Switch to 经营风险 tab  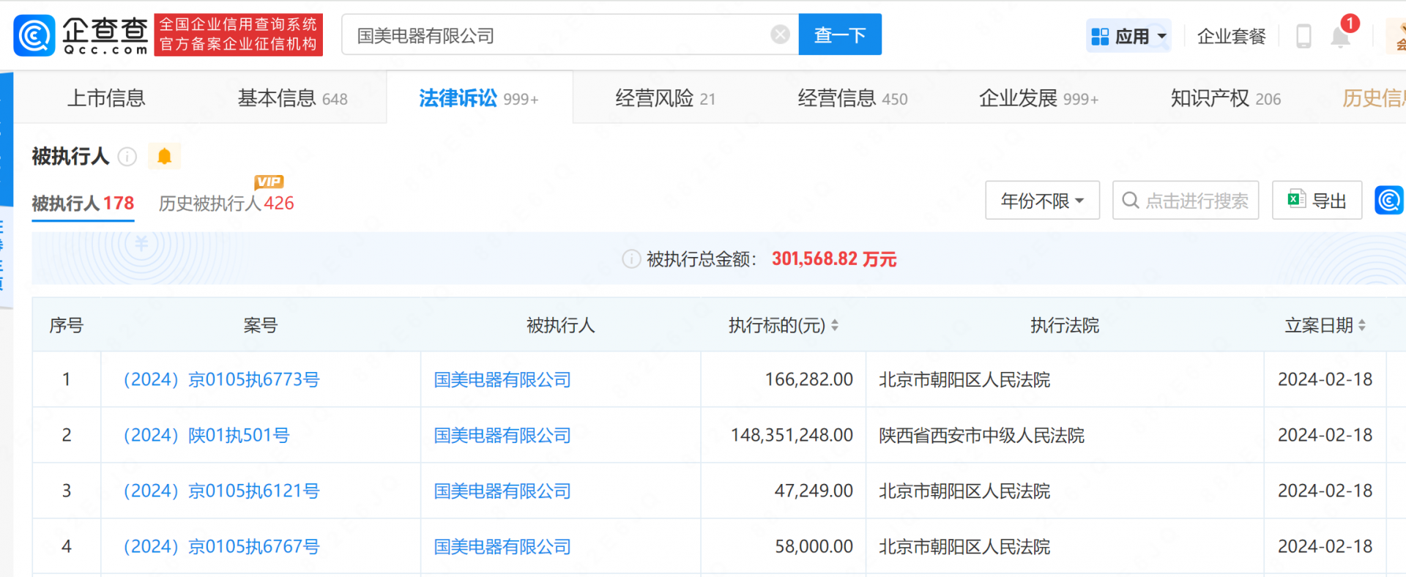point(664,98)
